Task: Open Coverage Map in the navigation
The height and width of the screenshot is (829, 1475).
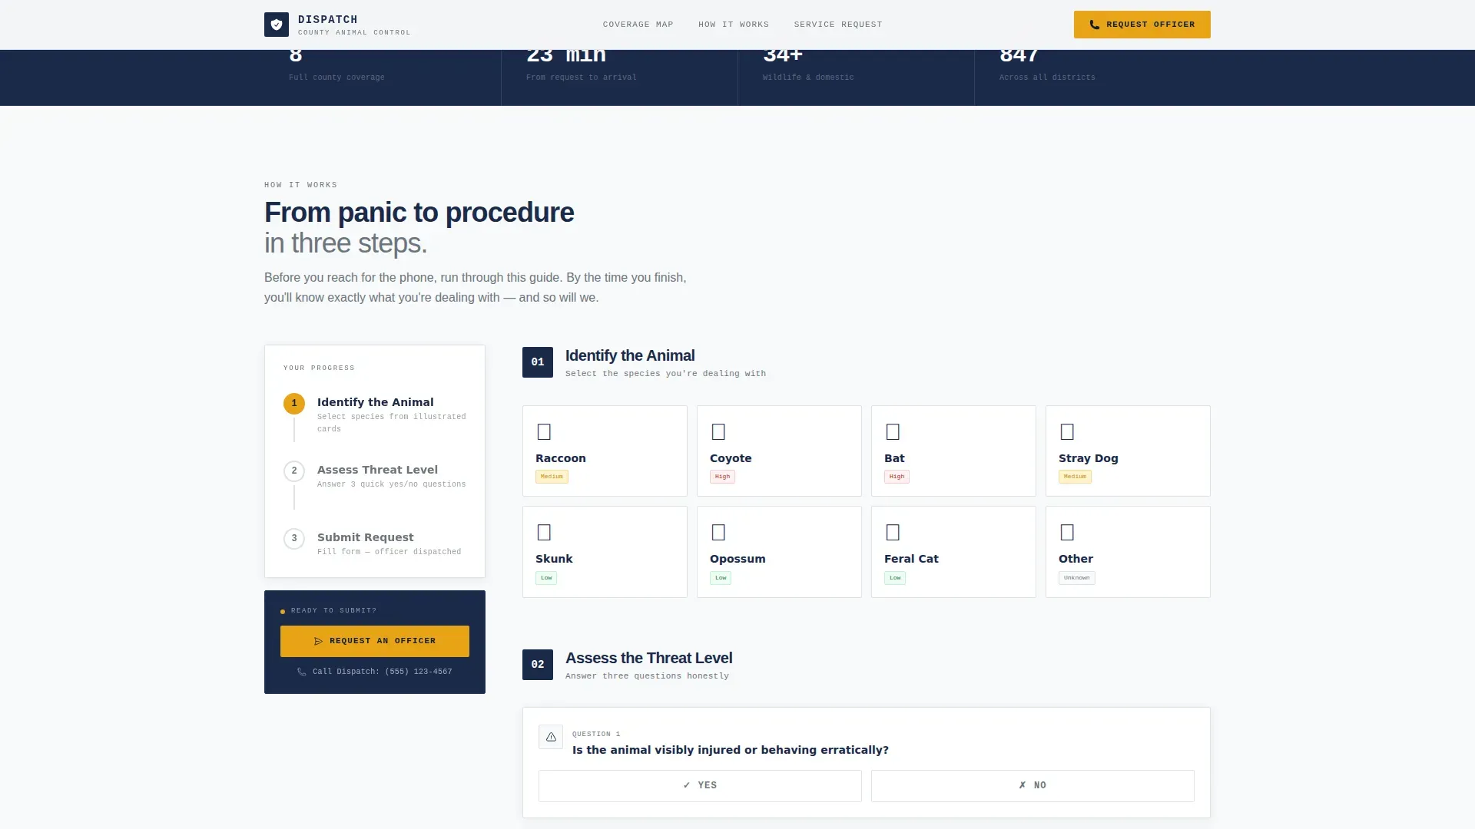Action: [638, 25]
